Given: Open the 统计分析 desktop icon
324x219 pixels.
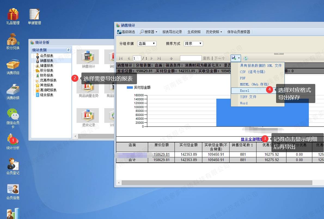Looking at the screenshot, I should 13,142.
